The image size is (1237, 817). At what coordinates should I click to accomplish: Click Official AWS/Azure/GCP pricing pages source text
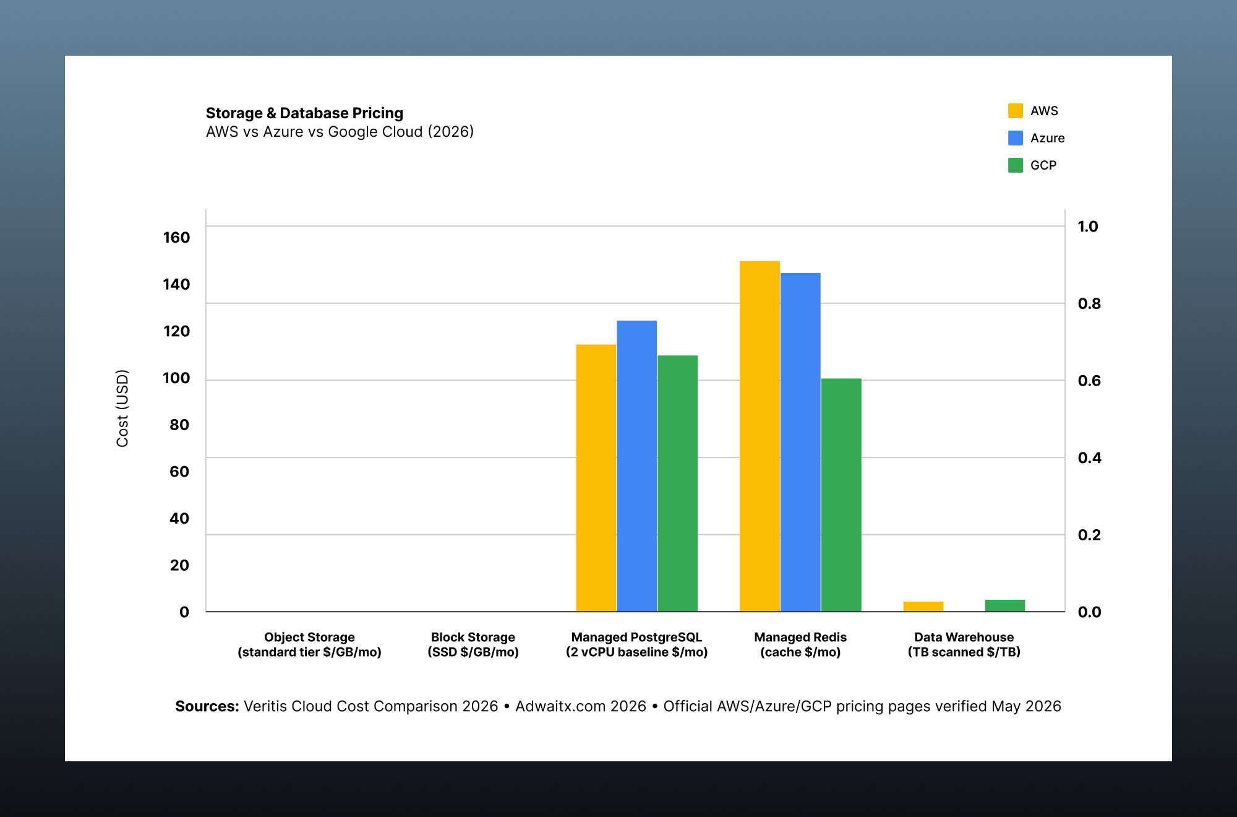[862, 706]
